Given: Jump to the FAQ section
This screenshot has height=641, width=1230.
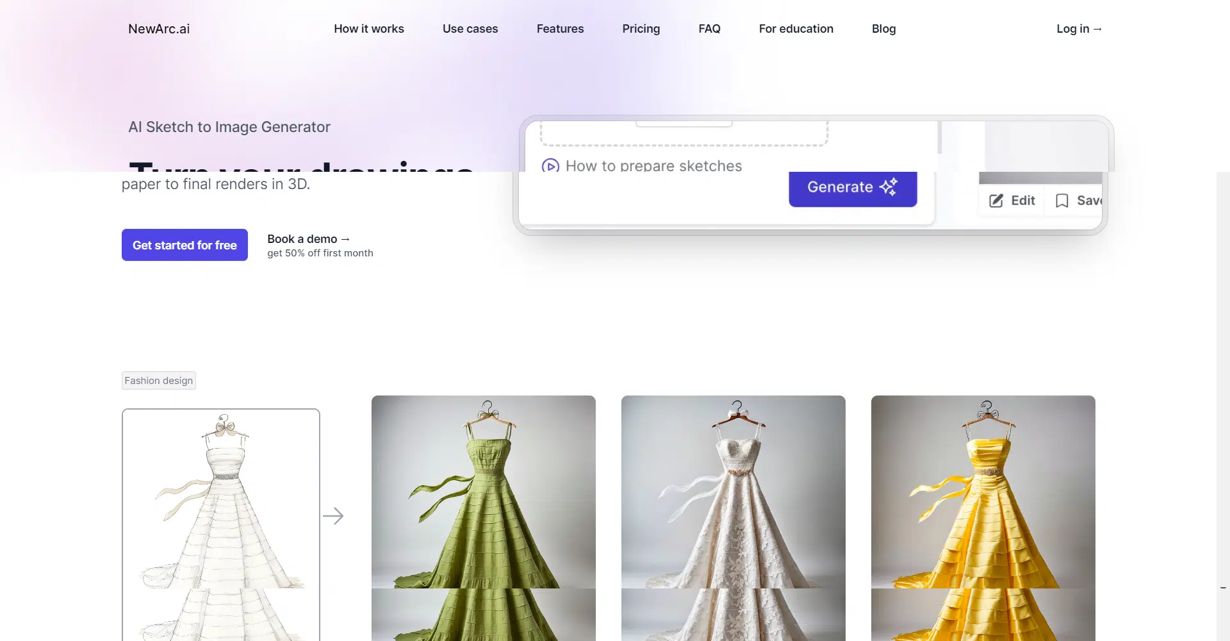Looking at the screenshot, I should pyautogui.click(x=709, y=29).
